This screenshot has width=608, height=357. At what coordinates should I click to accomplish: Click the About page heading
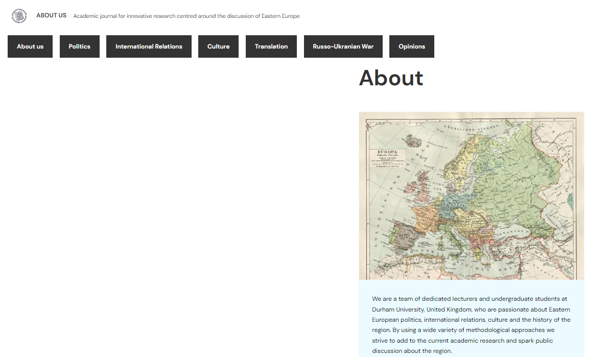pos(391,78)
